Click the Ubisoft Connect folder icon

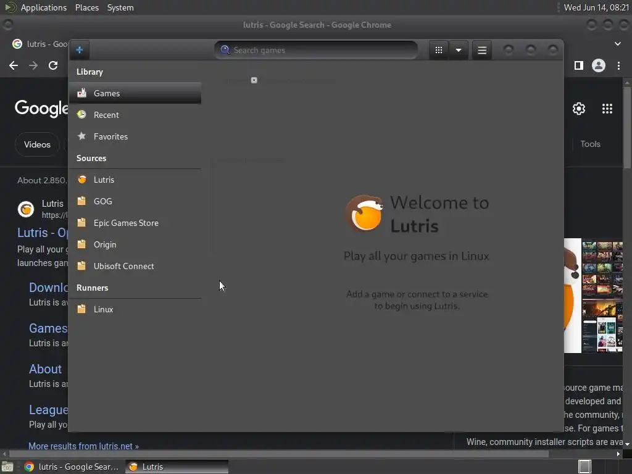82,265
